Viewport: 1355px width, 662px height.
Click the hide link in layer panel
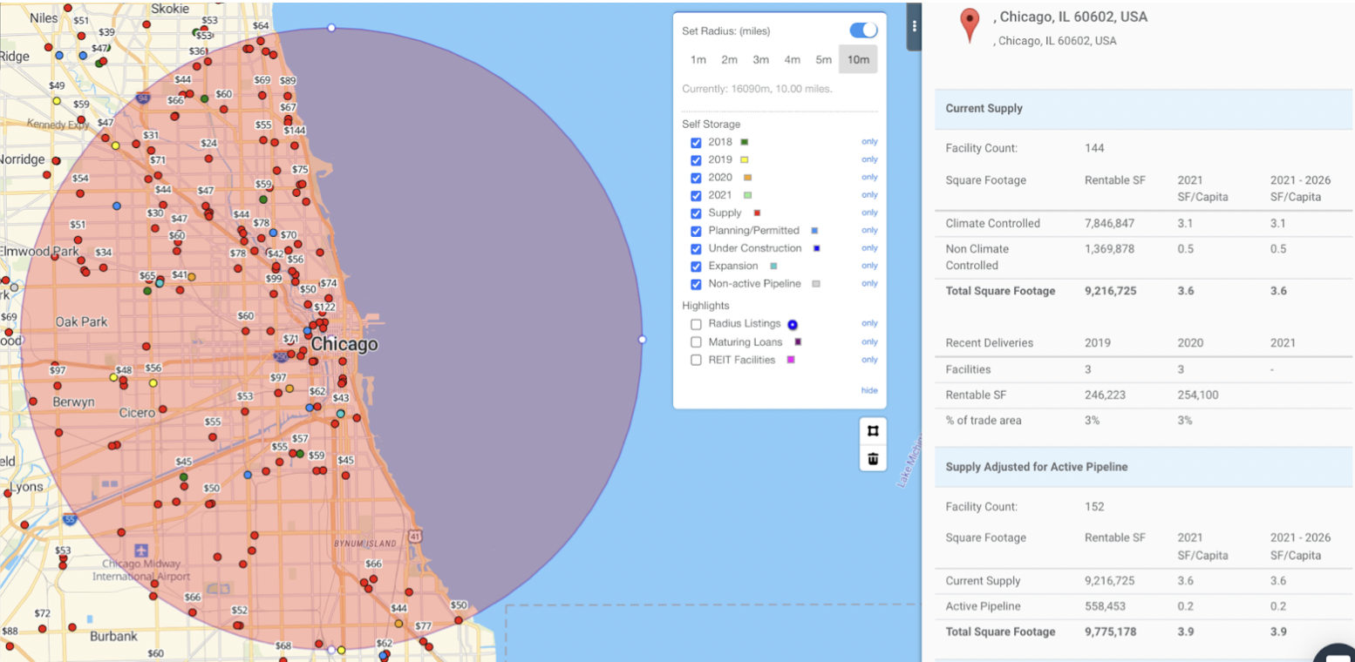coord(868,390)
